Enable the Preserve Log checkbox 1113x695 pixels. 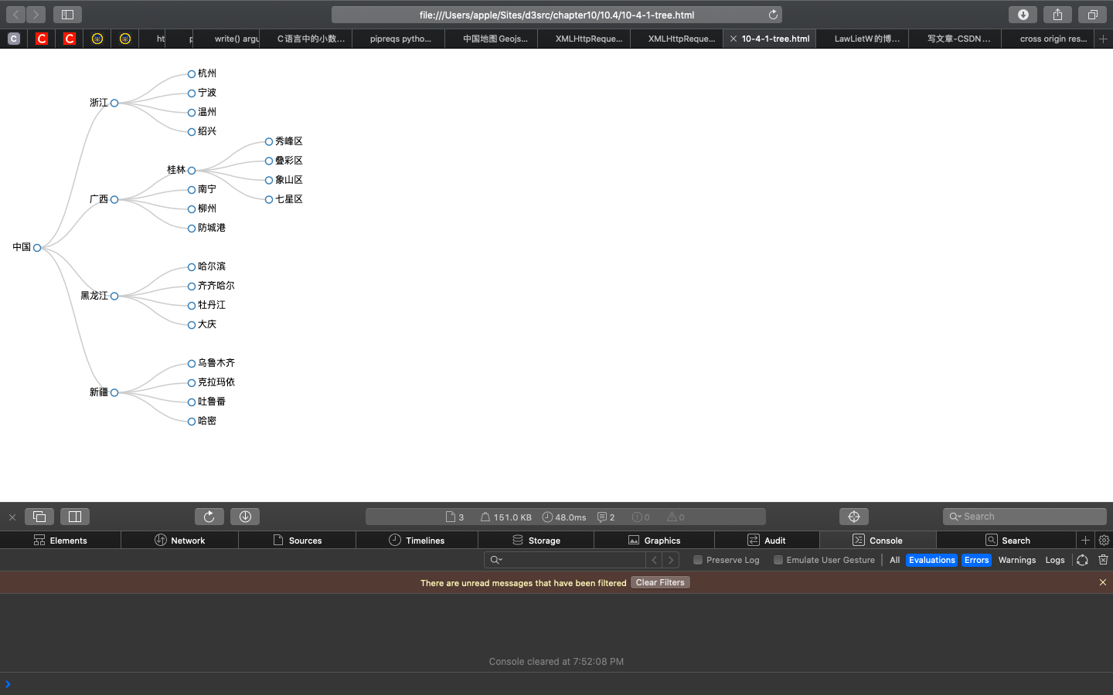pyautogui.click(x=698, y=560)
